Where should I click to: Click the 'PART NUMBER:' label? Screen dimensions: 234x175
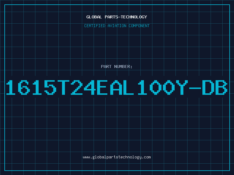[117, 66]
